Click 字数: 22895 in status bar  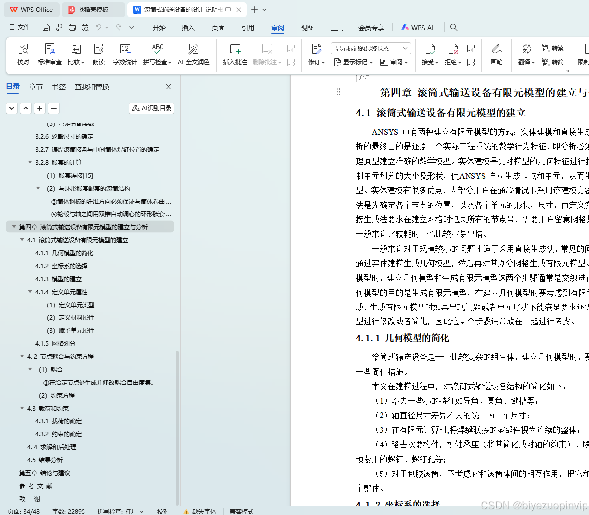69,511
